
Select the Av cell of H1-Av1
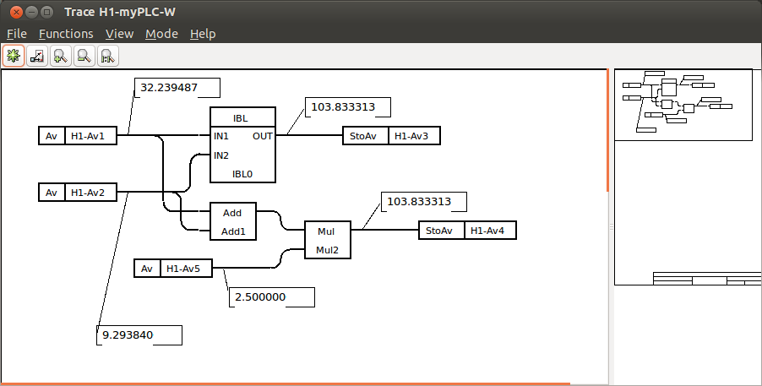pyautogui.click(x=52, y=136)
